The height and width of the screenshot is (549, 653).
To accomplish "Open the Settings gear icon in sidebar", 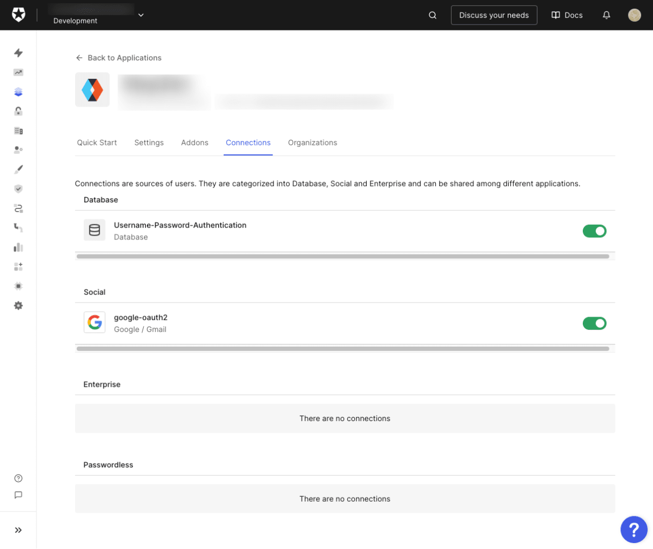I will click(19, 306).
